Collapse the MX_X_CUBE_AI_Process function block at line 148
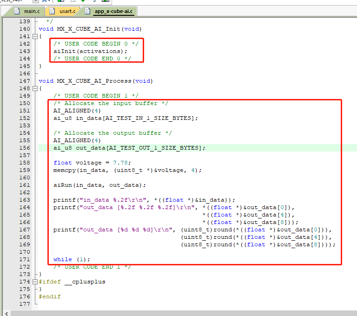 pos(35,88)
